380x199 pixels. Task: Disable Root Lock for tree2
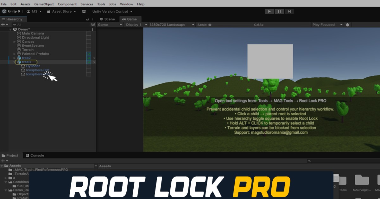[x=89, y=58]
